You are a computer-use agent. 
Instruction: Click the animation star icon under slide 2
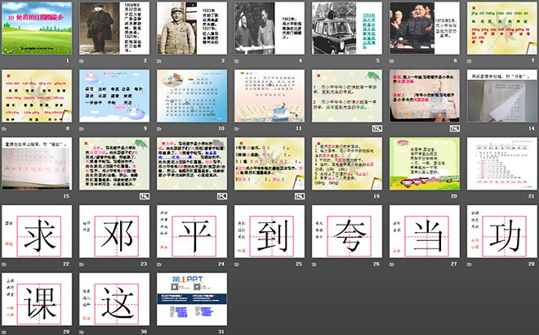(82, 61)
